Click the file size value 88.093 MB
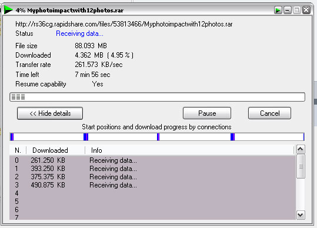Viewport: 317px width, 228px height. coord(91,46)
